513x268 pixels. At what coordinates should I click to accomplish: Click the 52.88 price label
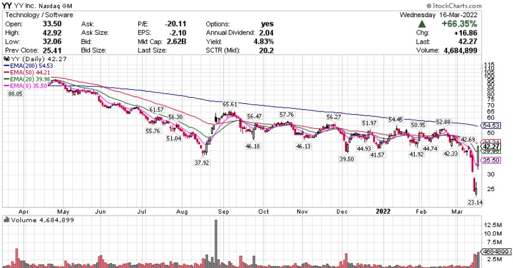pyautogui.click(x=444, y=122)
